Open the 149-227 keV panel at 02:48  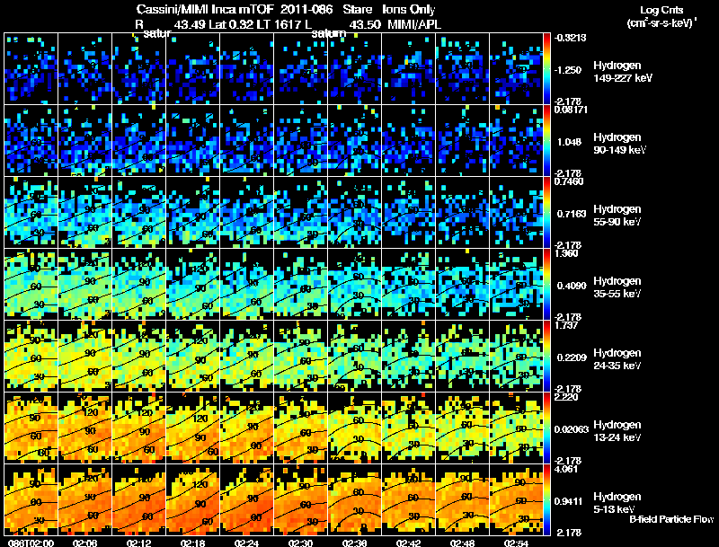tap(462, 69)
